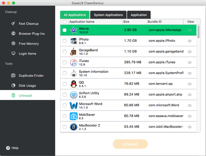This screenshot has width=206, height=156.
Task: Click the eye icon for Microsoft Word
Action: click(x=190, y=105)
